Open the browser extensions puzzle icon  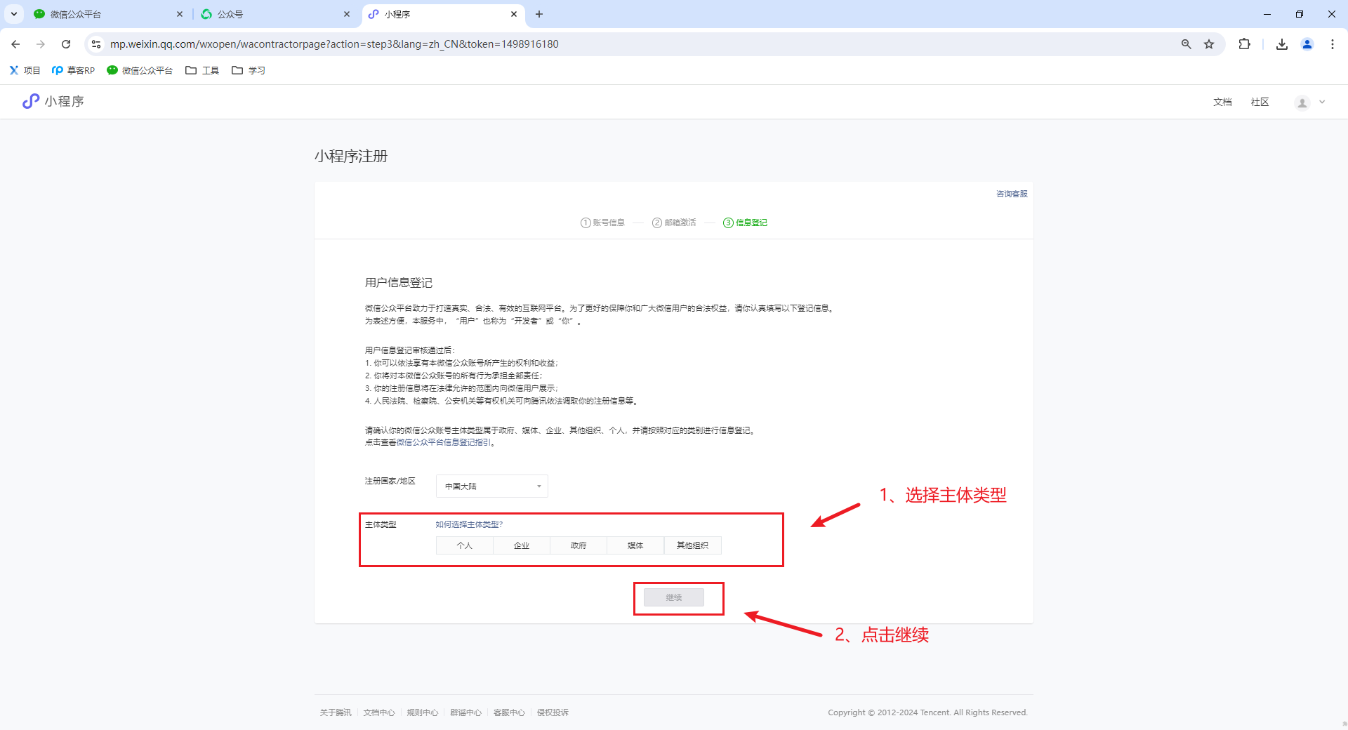pyautogui.click(x=1244, y=44)
